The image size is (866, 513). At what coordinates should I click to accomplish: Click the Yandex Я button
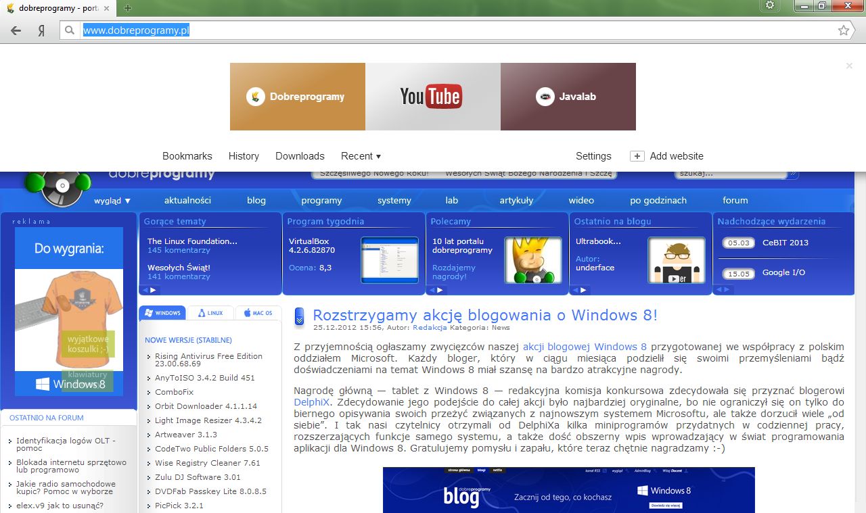pos(42,30)
